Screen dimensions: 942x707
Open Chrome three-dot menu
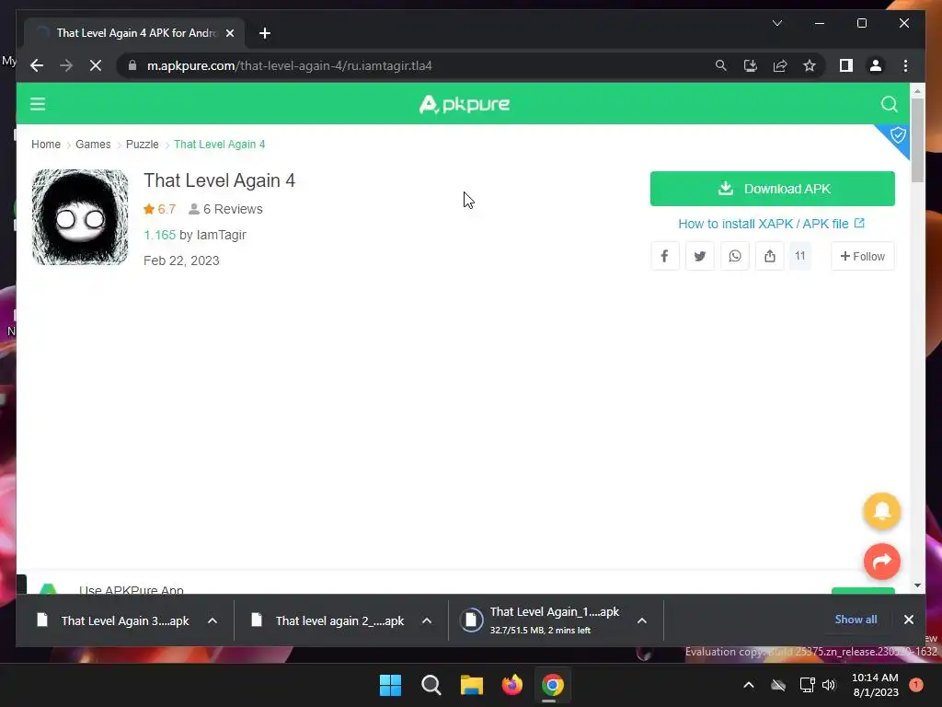pyautogui.click(x=905, y=65)
